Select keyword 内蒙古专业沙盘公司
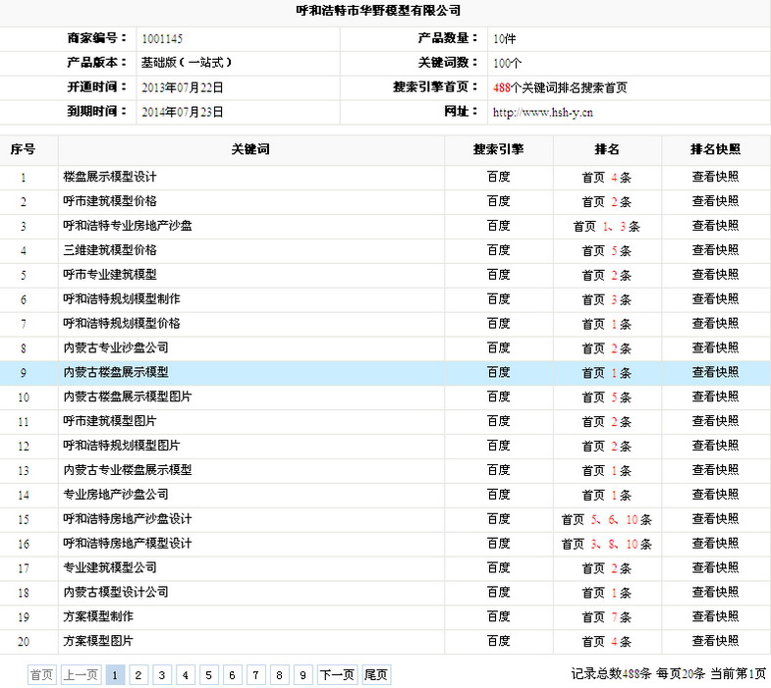This screenshot has width=771, height=688. pos(116,348)
